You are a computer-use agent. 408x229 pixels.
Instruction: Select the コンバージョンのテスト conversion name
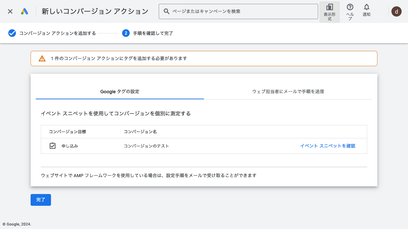point(146,146)
